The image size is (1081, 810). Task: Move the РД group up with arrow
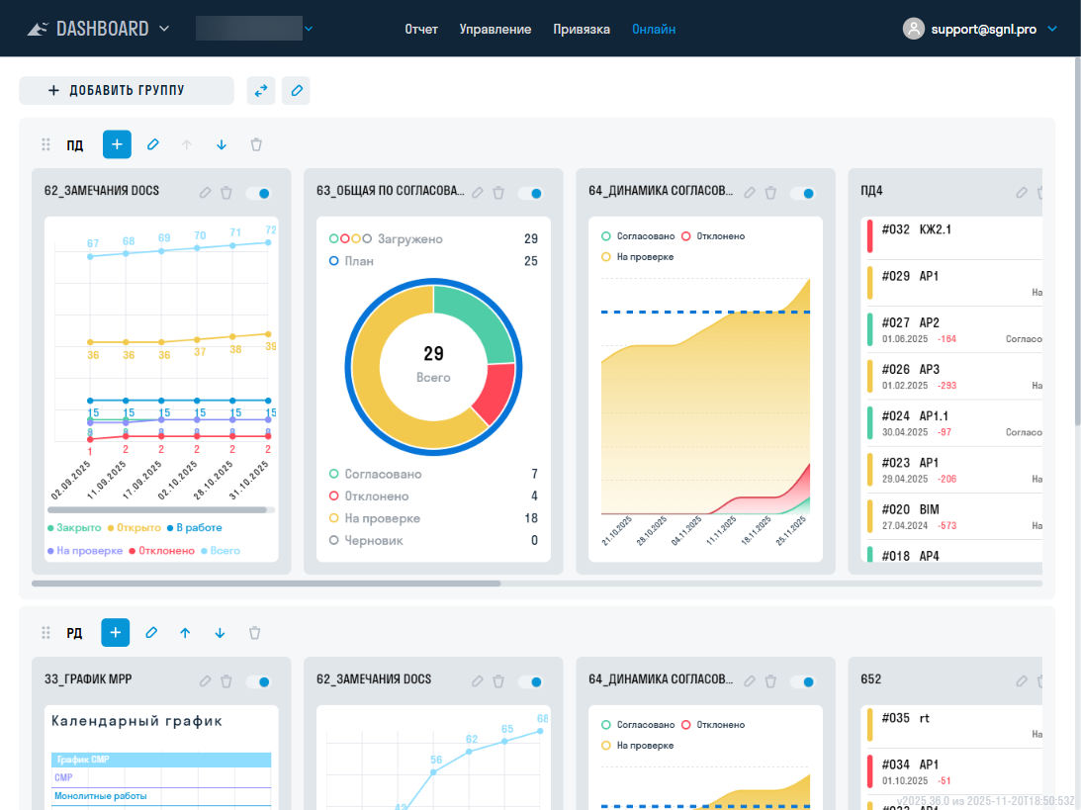pos(185,632)
